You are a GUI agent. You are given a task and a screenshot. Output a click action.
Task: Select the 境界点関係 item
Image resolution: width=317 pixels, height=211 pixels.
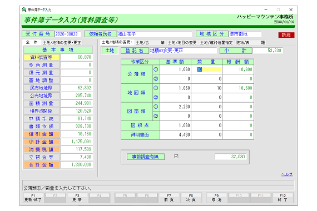[x=42, y=111]
